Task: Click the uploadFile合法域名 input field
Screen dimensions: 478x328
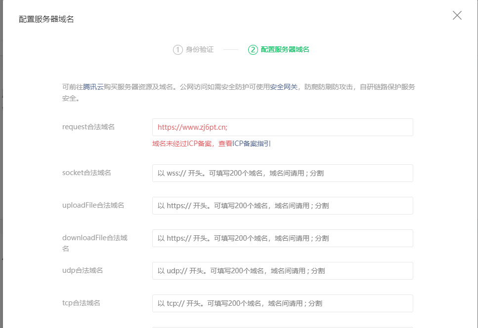Action: point(283,206)
